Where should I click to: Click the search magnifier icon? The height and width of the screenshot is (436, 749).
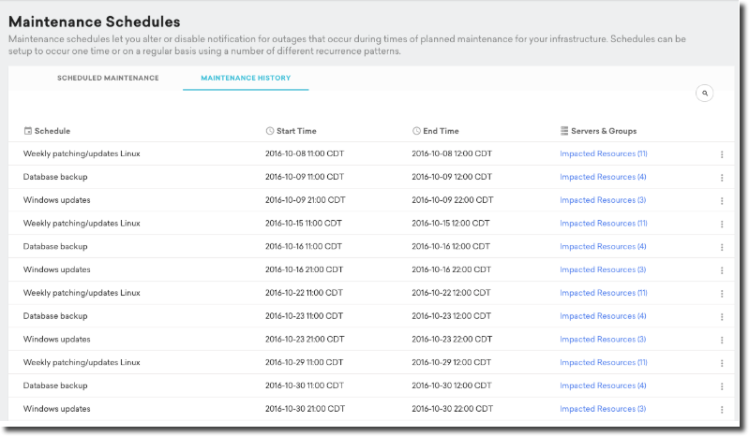(705, 93)
